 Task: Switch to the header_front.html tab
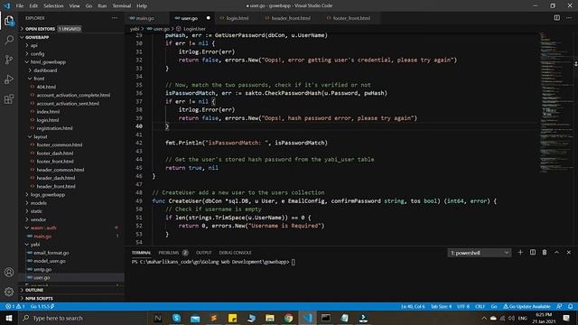click(291, 18)
